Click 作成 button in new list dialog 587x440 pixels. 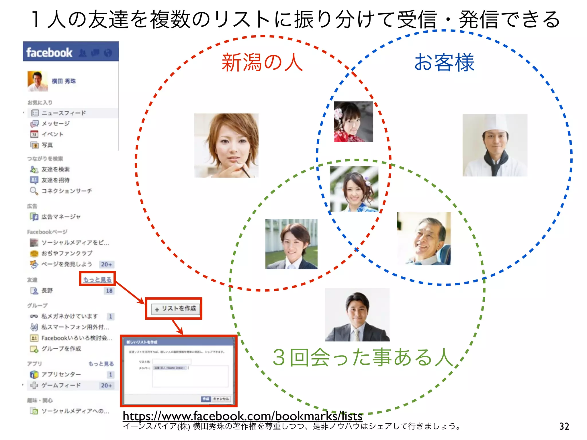[x=206, y=399]
